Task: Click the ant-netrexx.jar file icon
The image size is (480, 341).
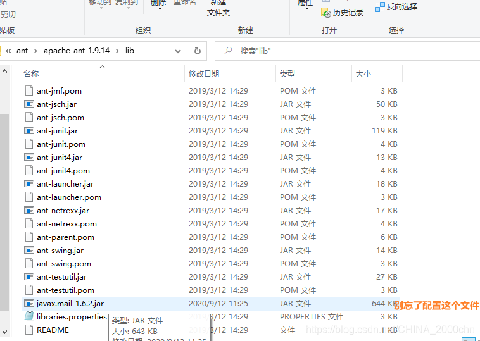Action: click(29, 211)
